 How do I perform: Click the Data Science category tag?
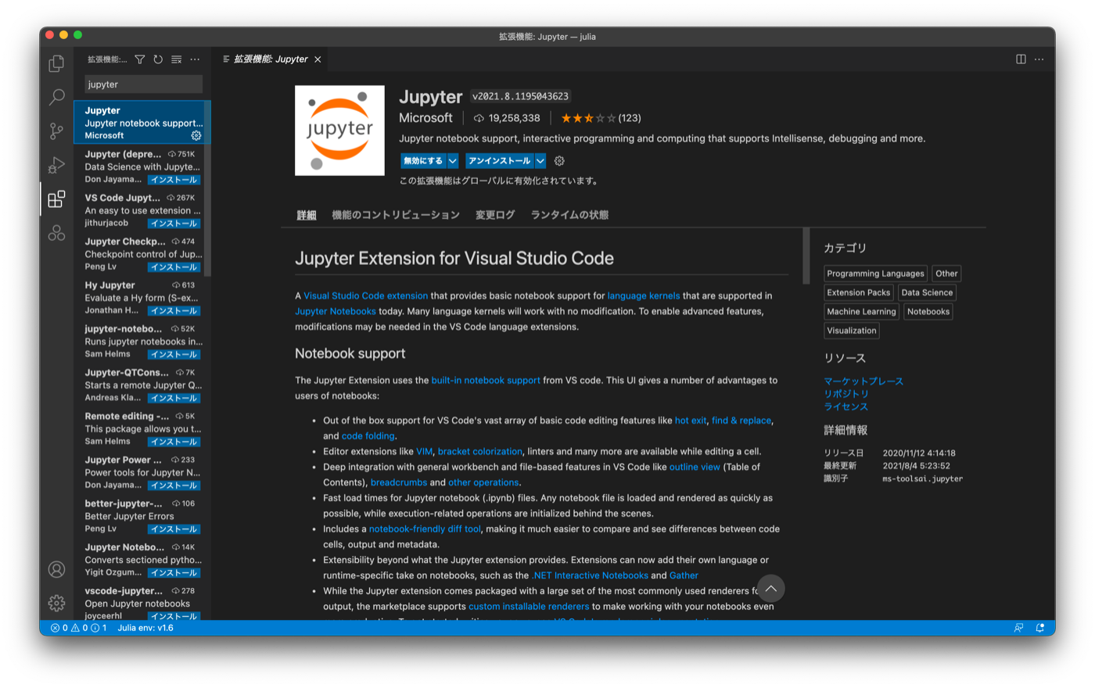[x=927, y=292]
